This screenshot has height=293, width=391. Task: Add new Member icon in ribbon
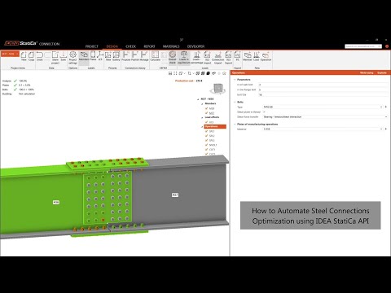point(248,56)
